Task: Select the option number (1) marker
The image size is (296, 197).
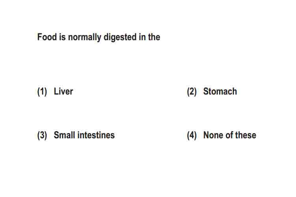Action: pos(42,92)
